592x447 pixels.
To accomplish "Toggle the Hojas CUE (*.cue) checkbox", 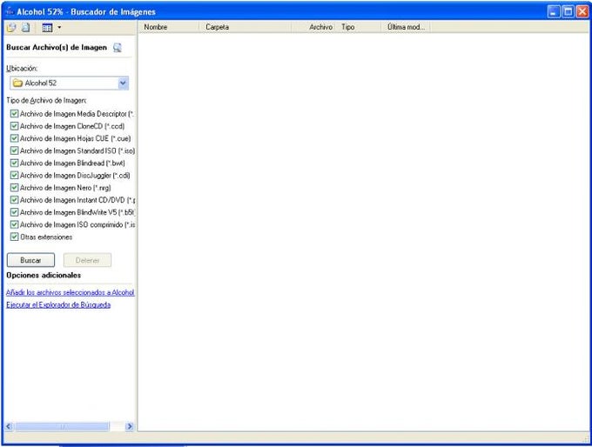I will [x=14, y=138].
